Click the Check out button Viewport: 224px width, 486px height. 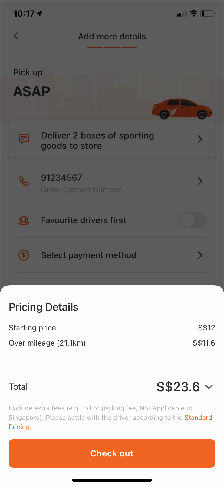(x=112, y=453)
